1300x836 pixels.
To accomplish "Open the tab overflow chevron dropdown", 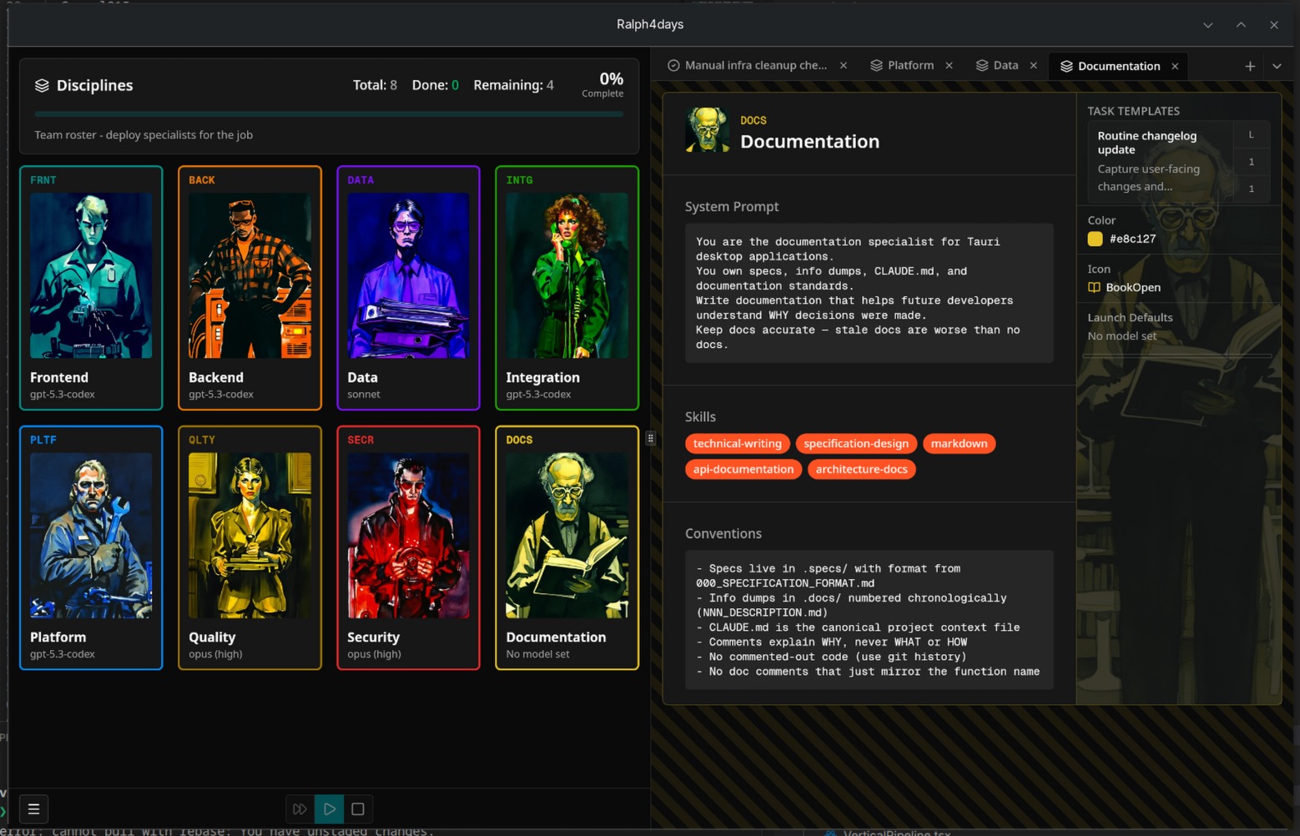I will coord(1277,66).
